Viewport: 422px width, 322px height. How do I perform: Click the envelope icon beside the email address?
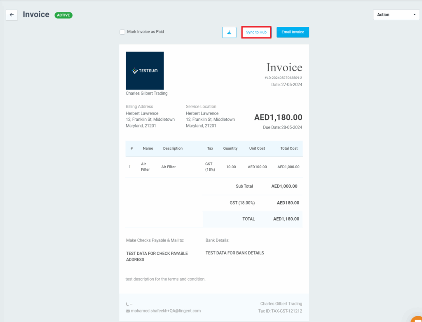tap(128, 311)
